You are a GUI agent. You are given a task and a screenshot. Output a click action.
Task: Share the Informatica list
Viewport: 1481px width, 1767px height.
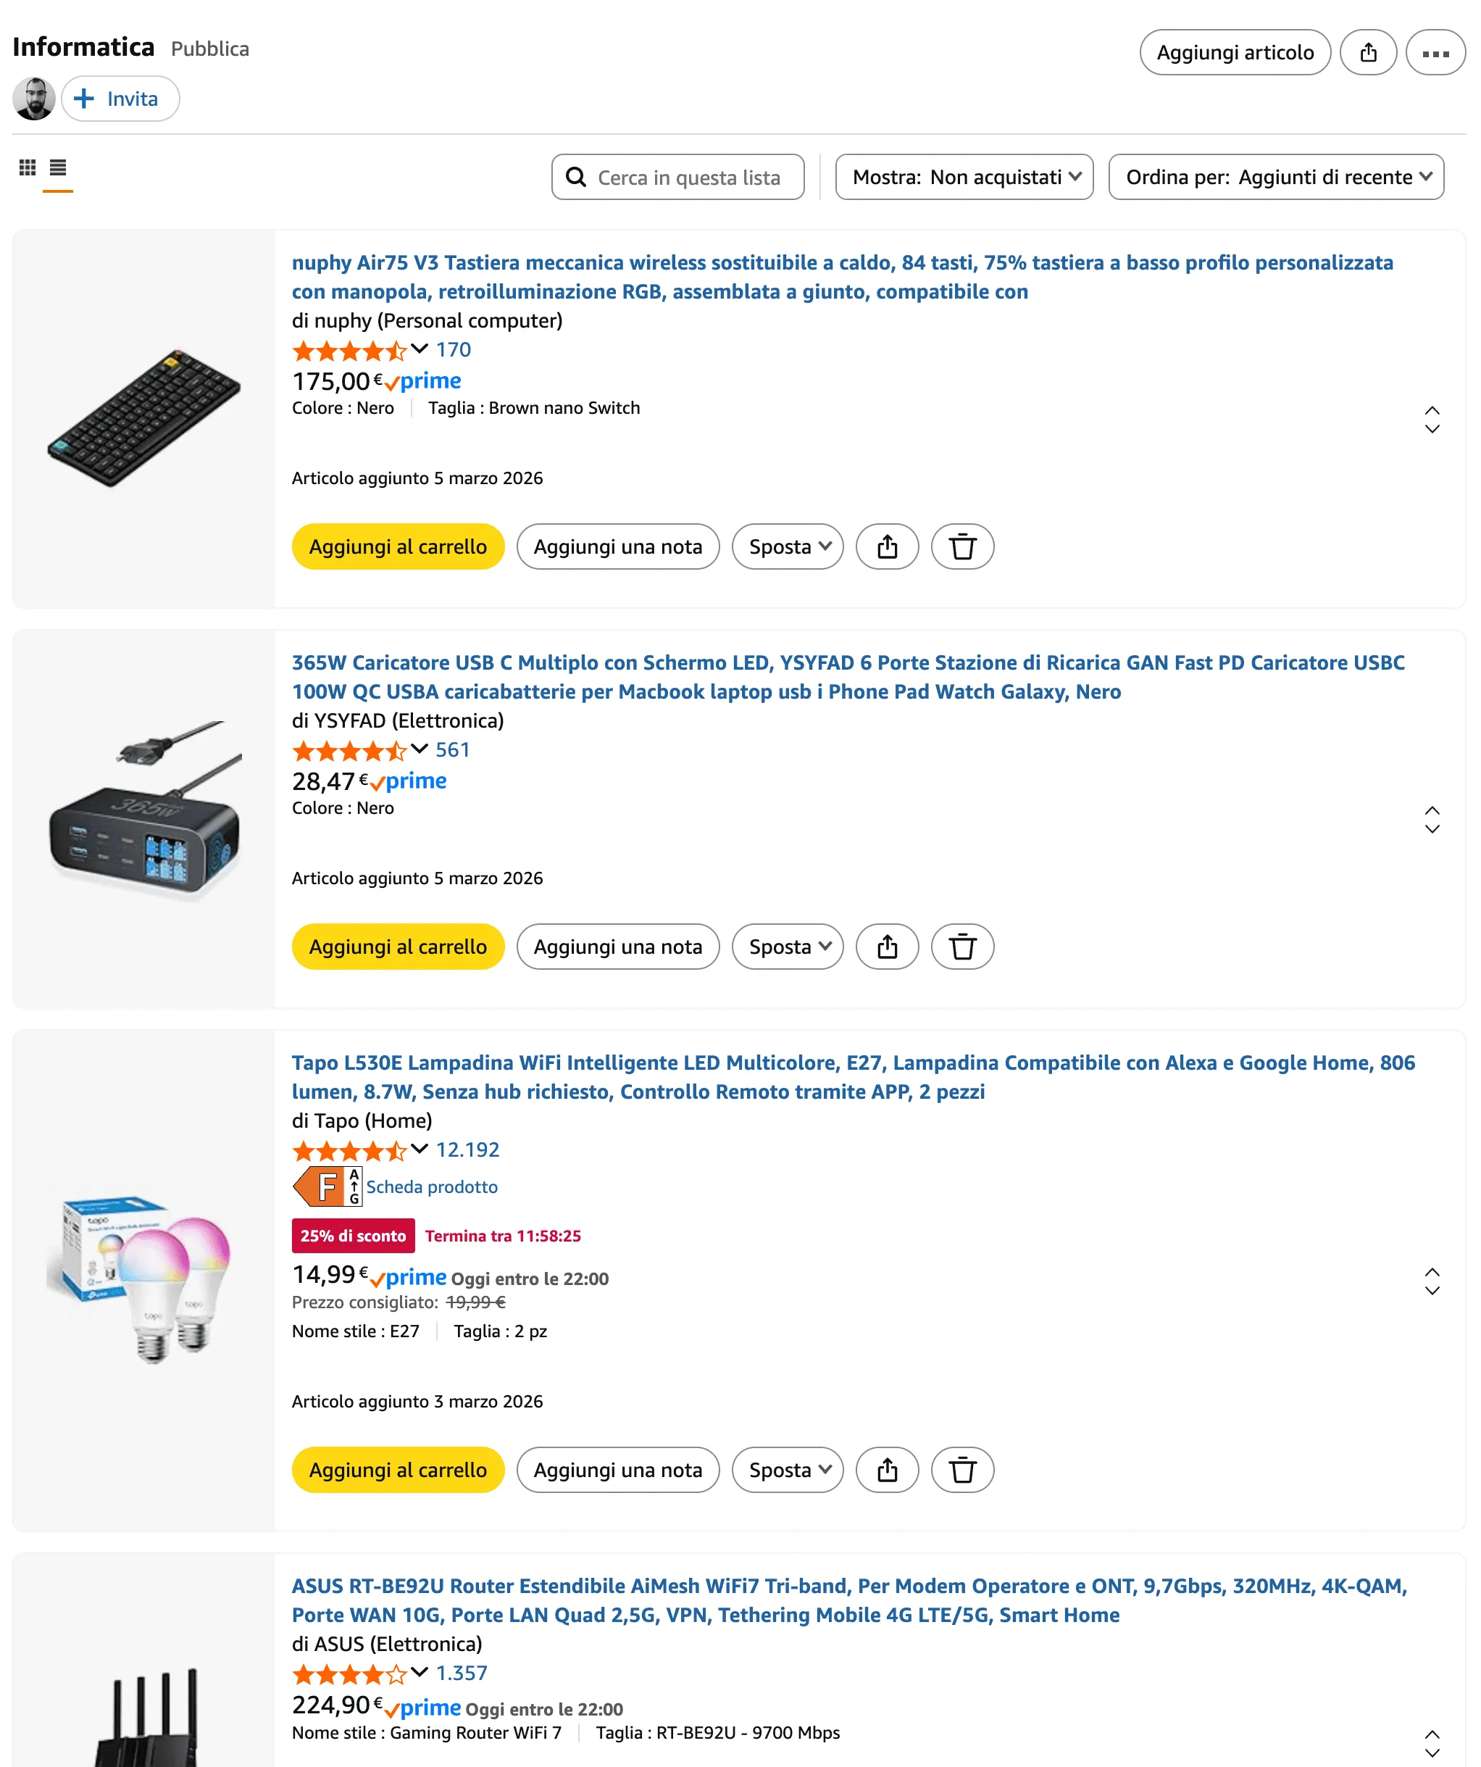1367,53
